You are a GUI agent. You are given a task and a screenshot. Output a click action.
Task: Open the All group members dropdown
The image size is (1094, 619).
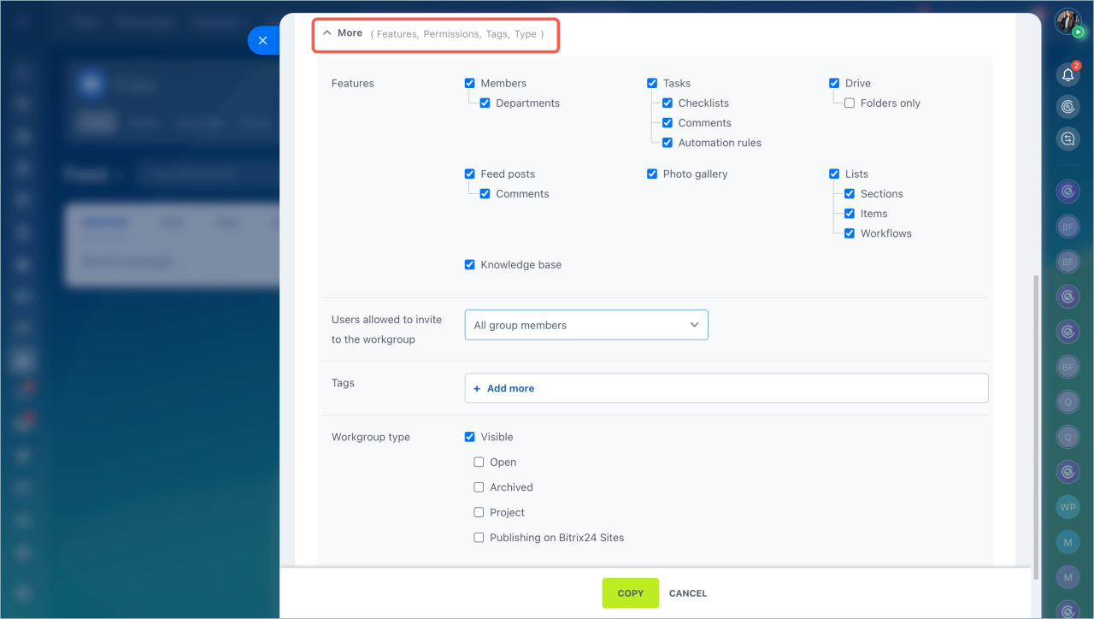click(586, 325)
